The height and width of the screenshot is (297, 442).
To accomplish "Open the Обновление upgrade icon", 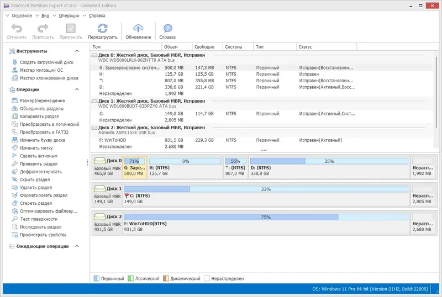I will coord(138,29).
